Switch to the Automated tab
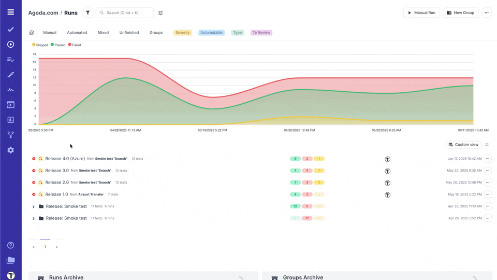497x280 pixels. [x=77, y=33]
